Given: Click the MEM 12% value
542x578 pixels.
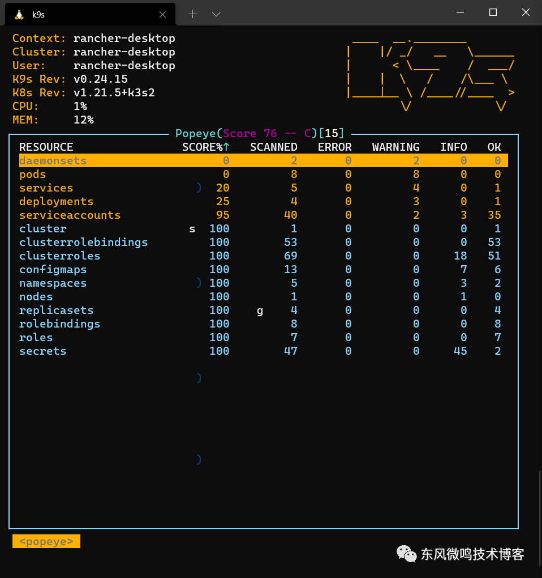Looking at the screenshot, I should (x=84, y=120).
